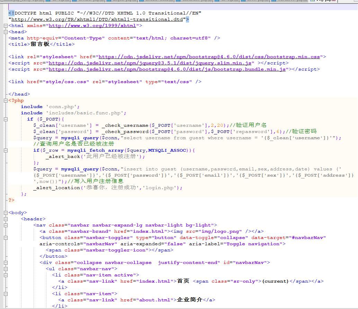Collapse the <html xmlns> fold marker
This screenshot has height=309, width=358.
point(6,26)
